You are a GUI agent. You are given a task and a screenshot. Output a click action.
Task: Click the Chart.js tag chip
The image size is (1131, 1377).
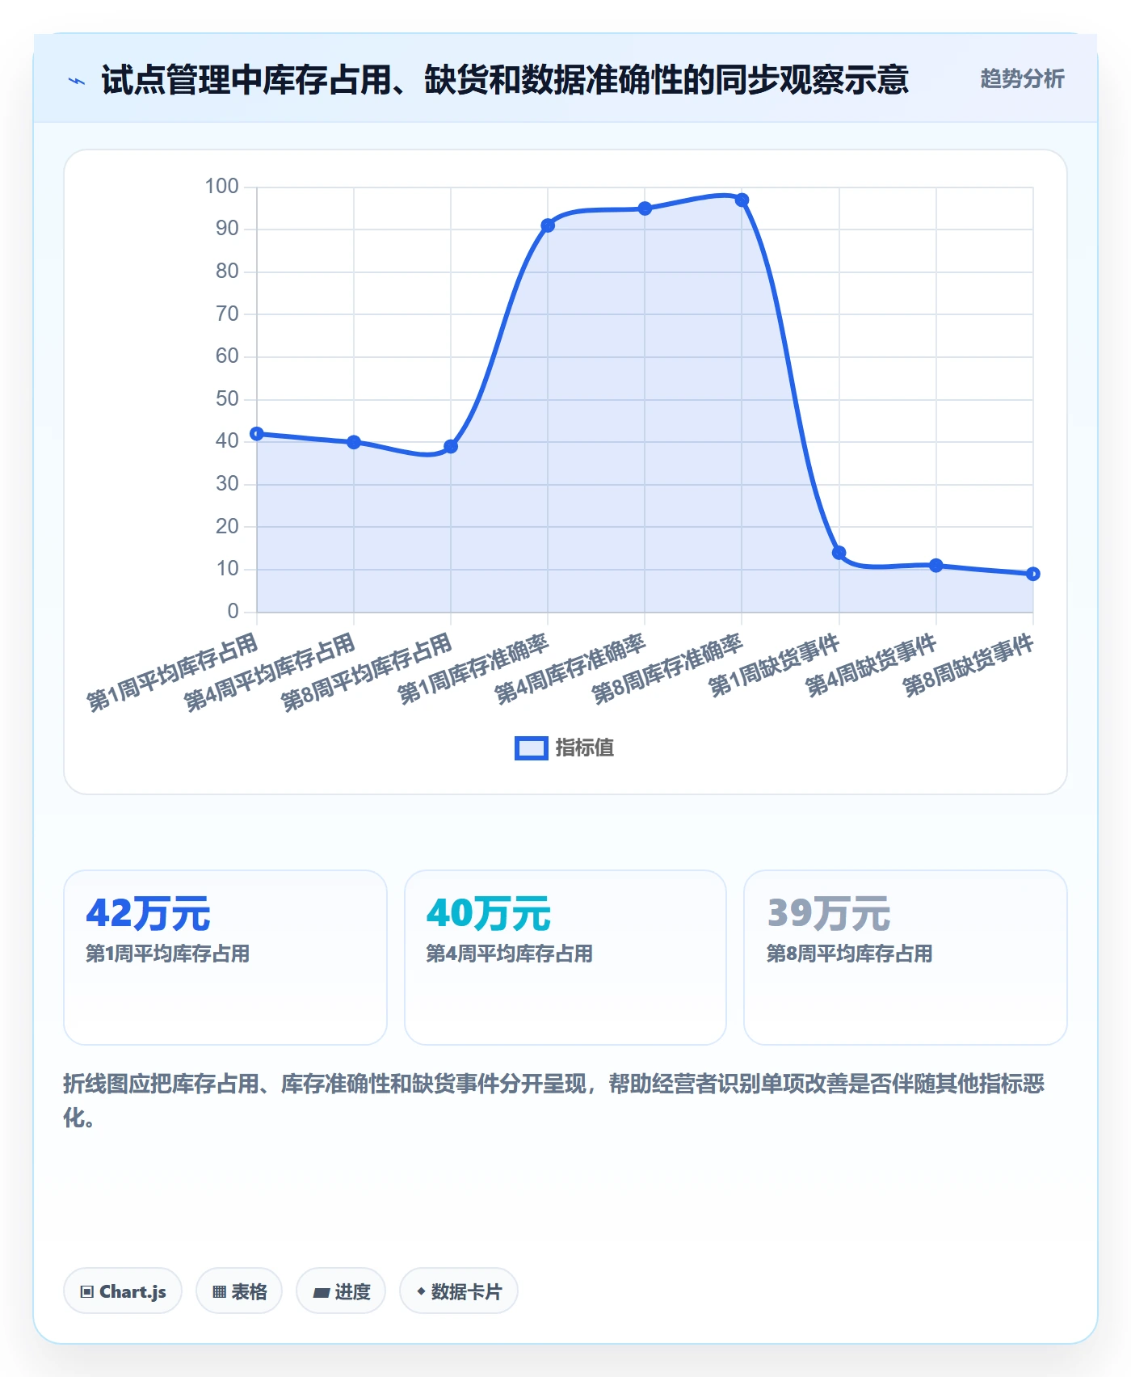click(x=123, y=1291)
